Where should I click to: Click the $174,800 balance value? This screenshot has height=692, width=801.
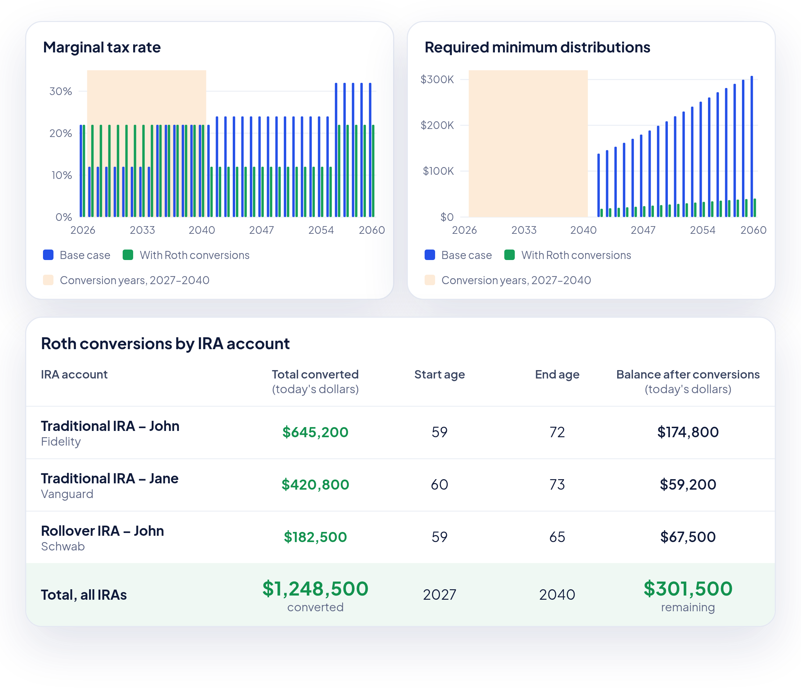[x=688, y=432]
